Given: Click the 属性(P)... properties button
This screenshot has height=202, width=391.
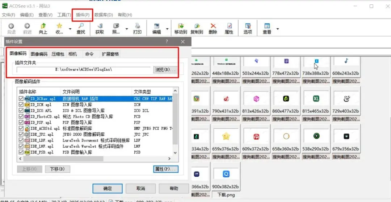Looking at the screenshot, I should 166,169.
